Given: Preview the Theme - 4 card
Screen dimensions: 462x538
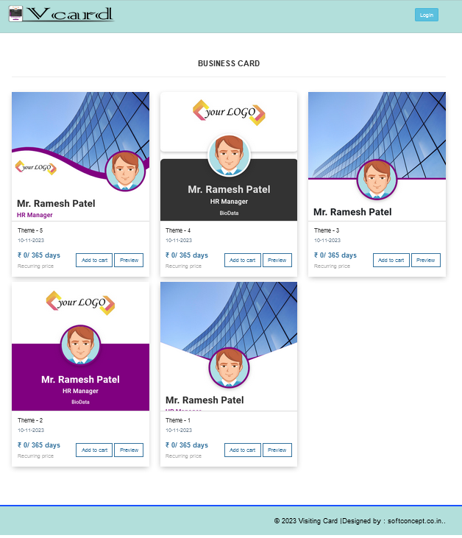Looking at the screenshot, I should [x=277, y=260].
